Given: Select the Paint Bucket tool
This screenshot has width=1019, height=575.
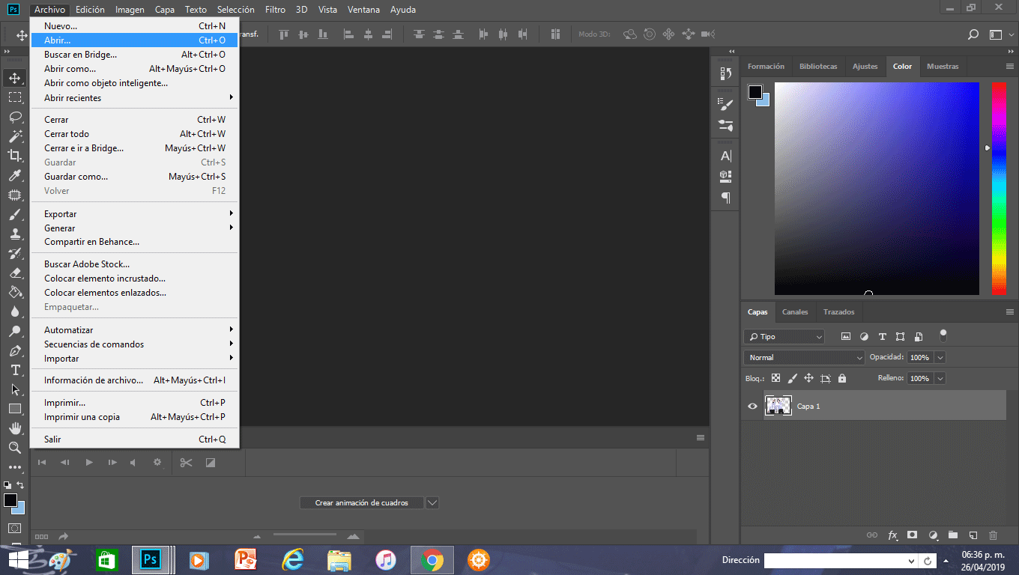Looking at the screenshot, I should (14, 292).
